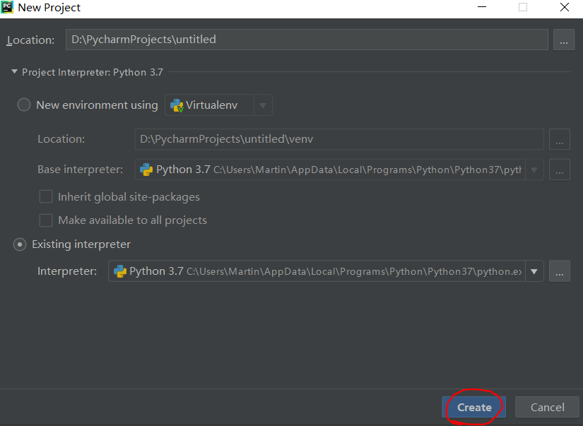Click the Python icon beside Base interpreter
Screen dimensions: 583x426
[x=146, y=170]
